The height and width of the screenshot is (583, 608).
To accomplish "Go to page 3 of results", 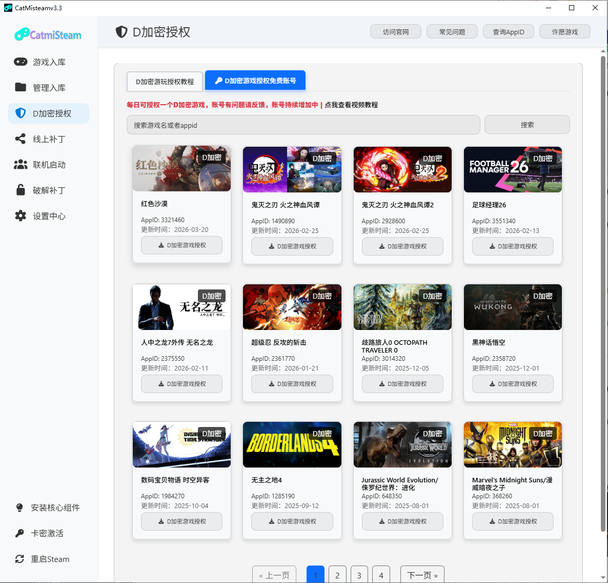I will (359, 575).
